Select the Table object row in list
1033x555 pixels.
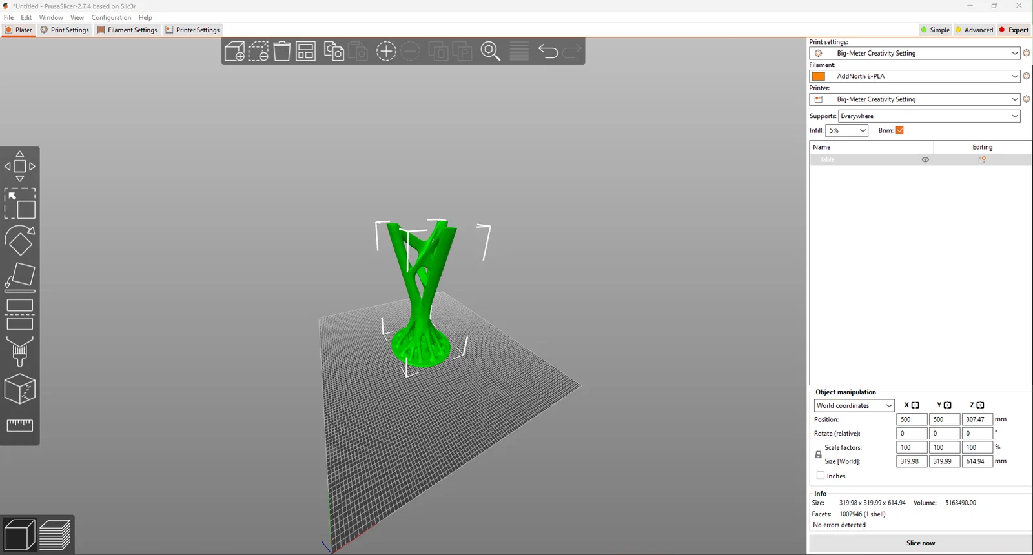pyautogui.click(x=920, y=160)
